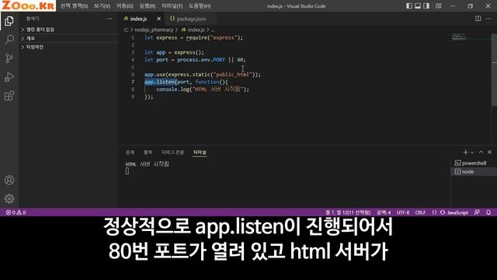Close the index.js tab

(x=158, y=19)
